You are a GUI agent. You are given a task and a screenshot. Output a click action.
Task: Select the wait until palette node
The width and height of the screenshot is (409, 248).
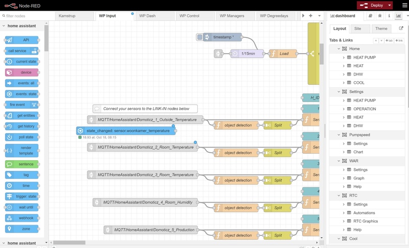21,207
